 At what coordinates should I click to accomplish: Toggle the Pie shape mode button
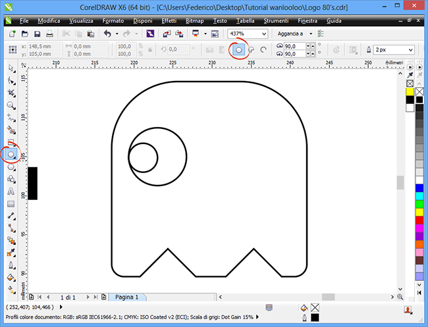251,50
